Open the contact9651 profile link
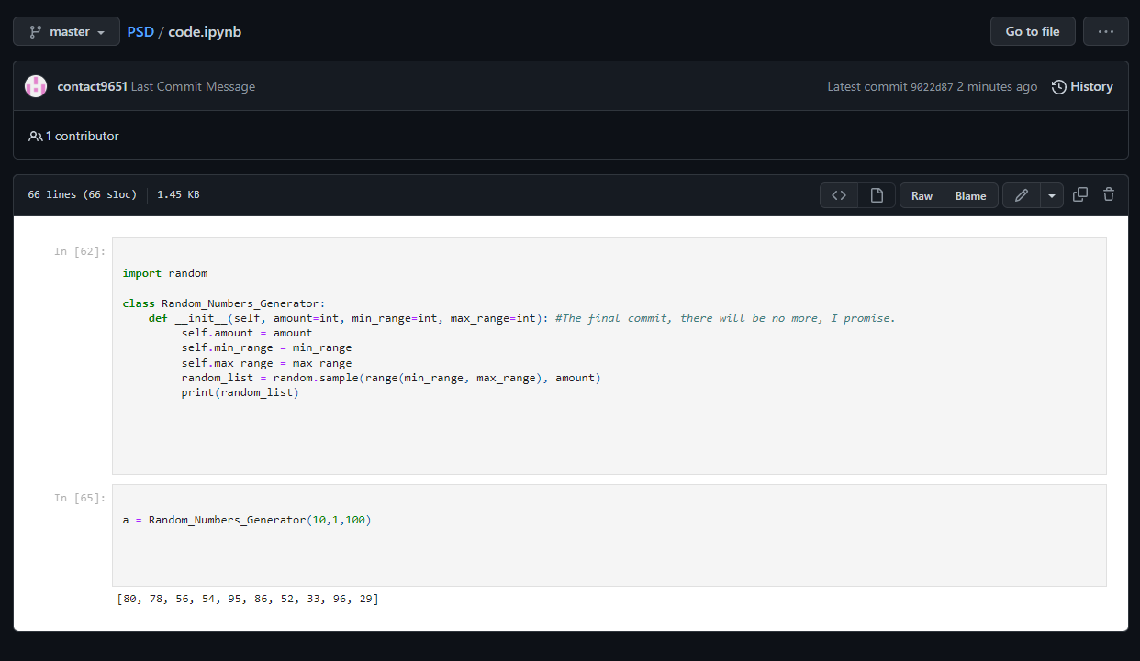 (92, 86)
